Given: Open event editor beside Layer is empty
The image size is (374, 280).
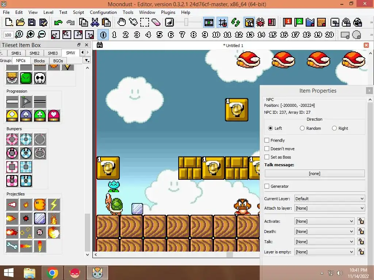Looking at the screenshot, I should coord(361,252).
